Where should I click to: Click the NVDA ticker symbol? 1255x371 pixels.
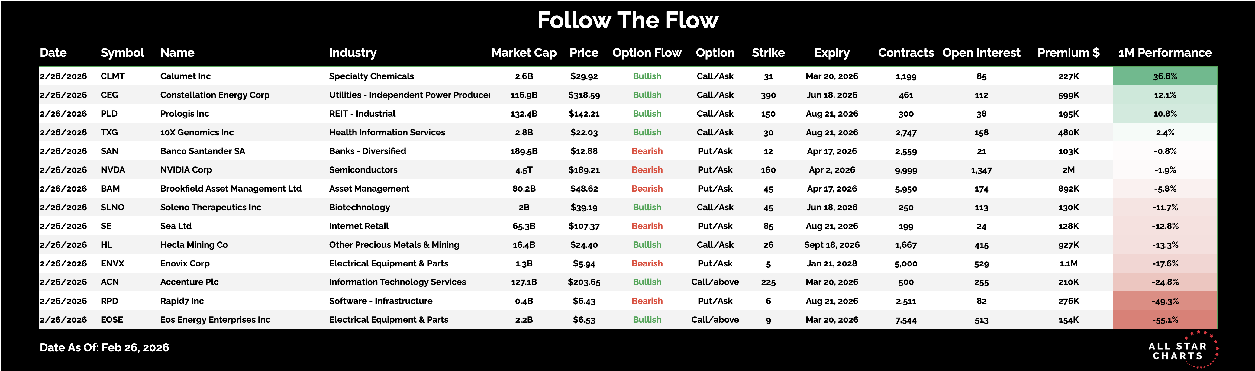tap(113, 170)
